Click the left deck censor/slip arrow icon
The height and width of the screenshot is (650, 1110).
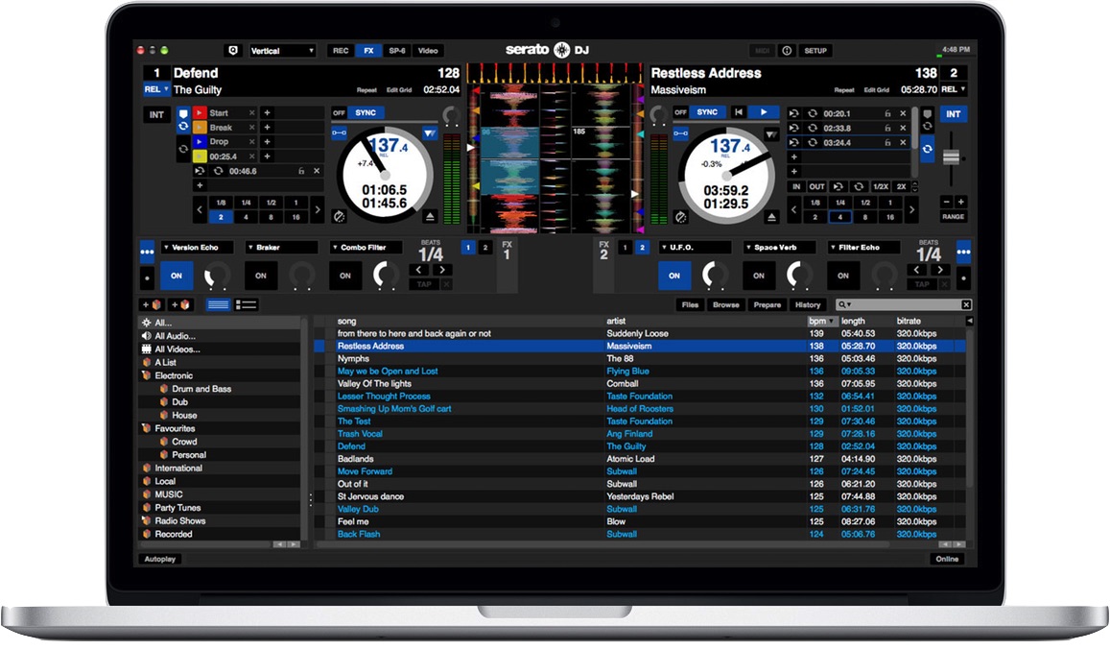pyautogui.click(x=430, y=133)
